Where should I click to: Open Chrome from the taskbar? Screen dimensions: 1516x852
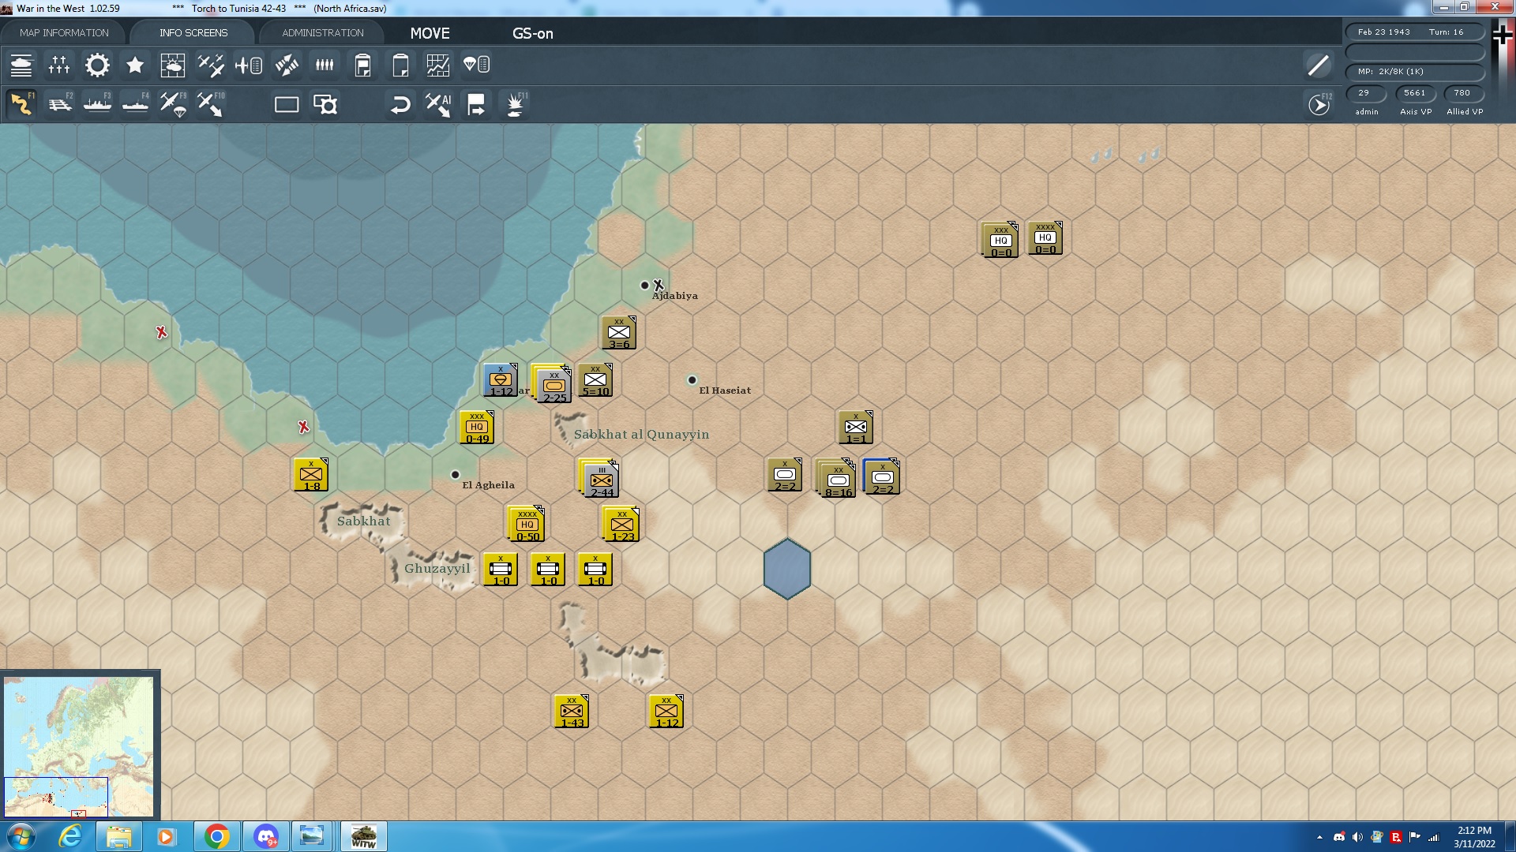coord(216,836)
